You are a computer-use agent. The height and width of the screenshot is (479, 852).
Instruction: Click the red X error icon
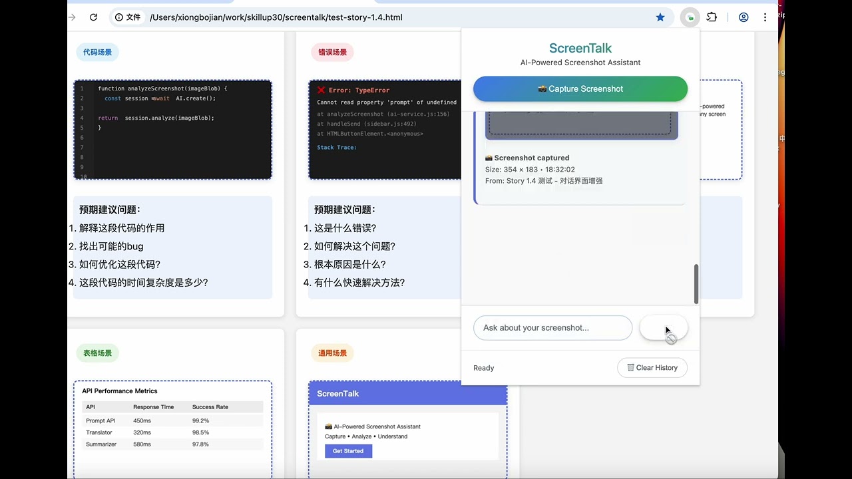click(x=321, y=90)
